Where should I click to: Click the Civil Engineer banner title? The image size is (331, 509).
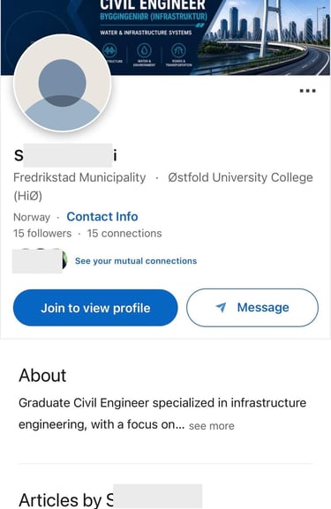tap(153, 5)
